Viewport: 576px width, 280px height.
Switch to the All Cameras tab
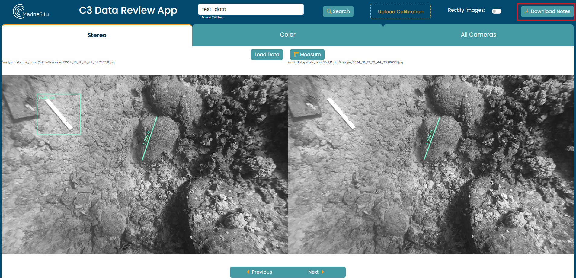478,35
